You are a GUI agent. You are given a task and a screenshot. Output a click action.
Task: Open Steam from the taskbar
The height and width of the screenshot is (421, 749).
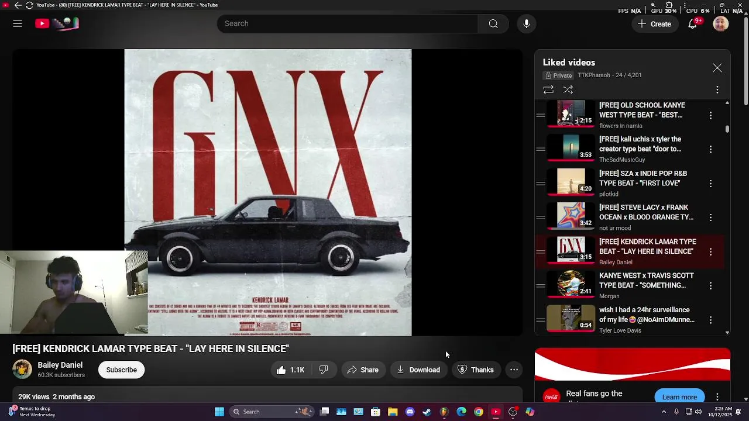tap(427, 412)
